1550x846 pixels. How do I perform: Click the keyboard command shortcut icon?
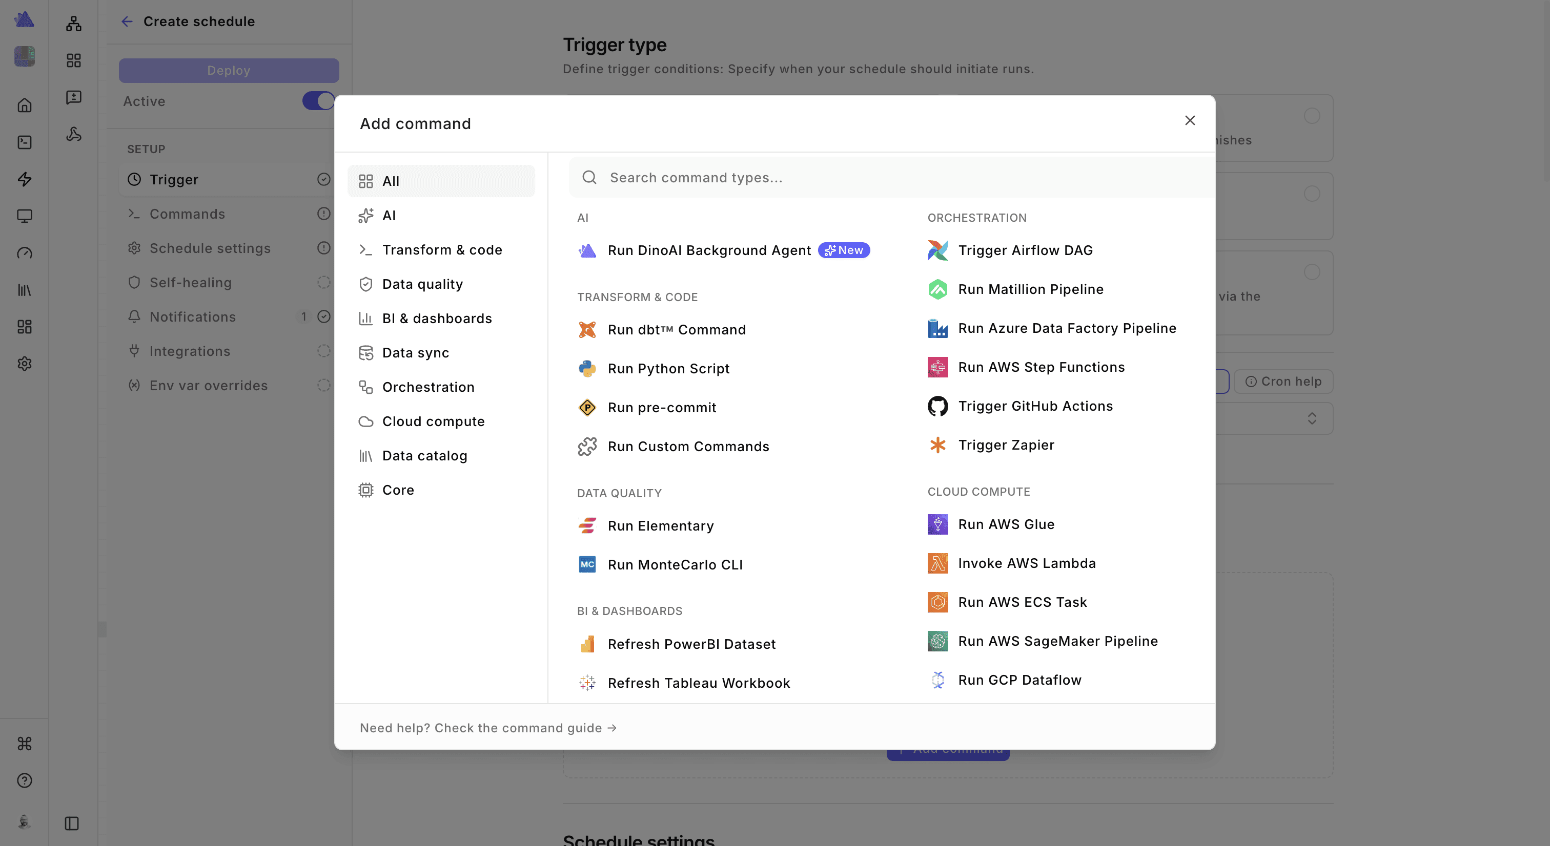coord(25,745)
